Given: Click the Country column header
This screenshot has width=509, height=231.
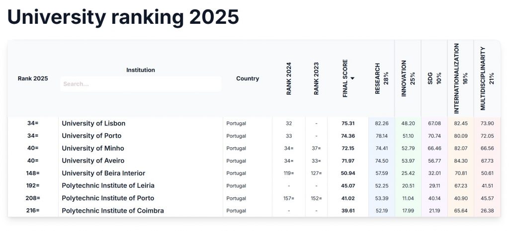Looking at the screenshot, I should [x=248, y=78].
